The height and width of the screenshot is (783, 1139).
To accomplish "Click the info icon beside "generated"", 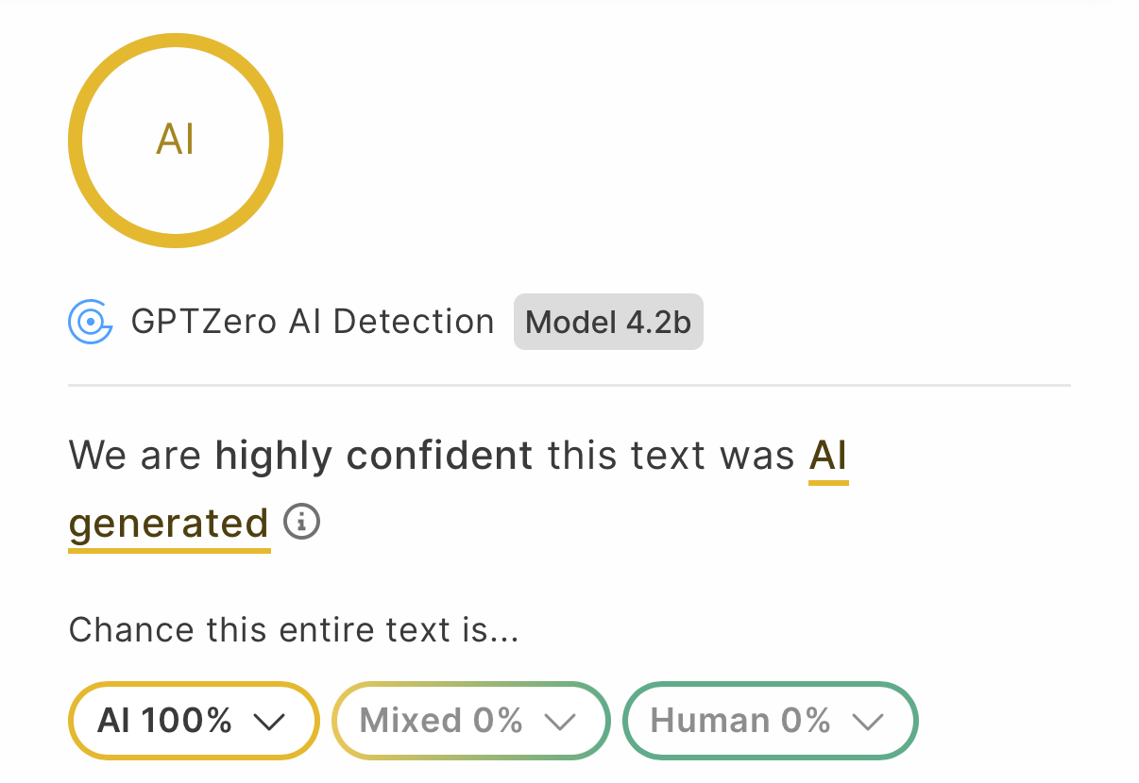I will click(x=302, y=521).
